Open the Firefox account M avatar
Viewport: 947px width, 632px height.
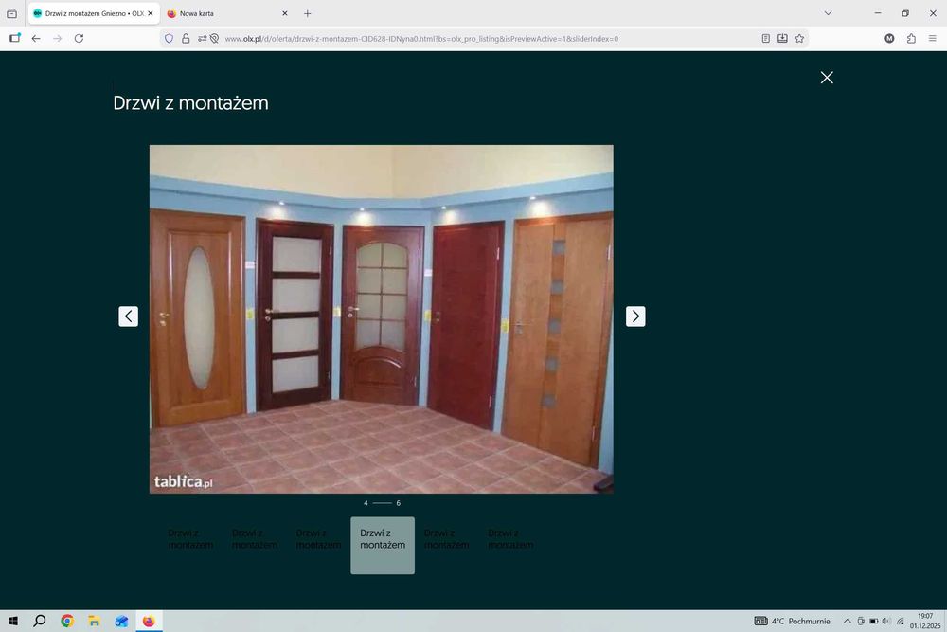pos(889,38)
